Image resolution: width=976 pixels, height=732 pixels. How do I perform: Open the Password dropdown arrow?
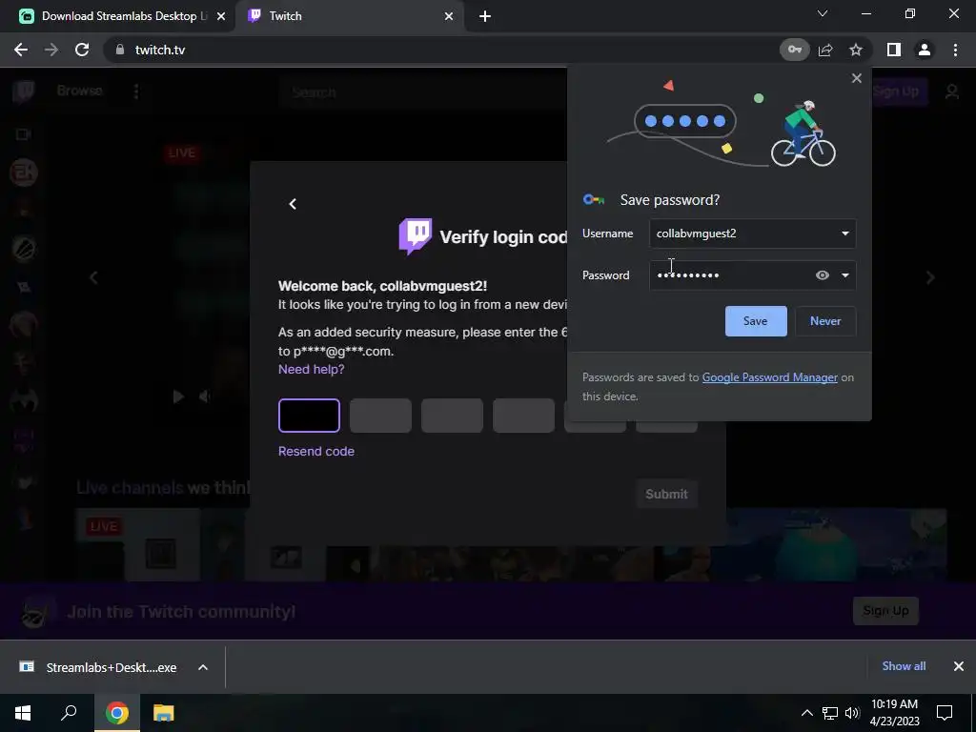point(844,275)
